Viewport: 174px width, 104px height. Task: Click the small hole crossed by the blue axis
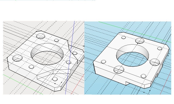click(69, 62)
